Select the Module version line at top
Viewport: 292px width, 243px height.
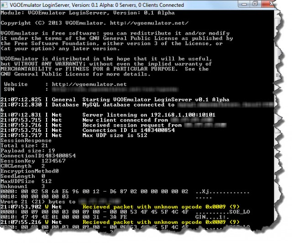[87, 13]
